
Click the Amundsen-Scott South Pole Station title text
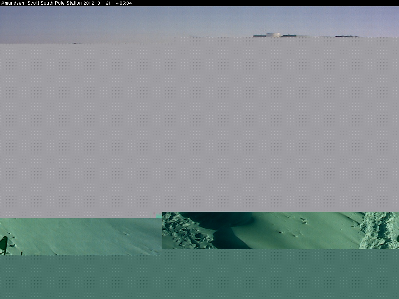[41, 3]
